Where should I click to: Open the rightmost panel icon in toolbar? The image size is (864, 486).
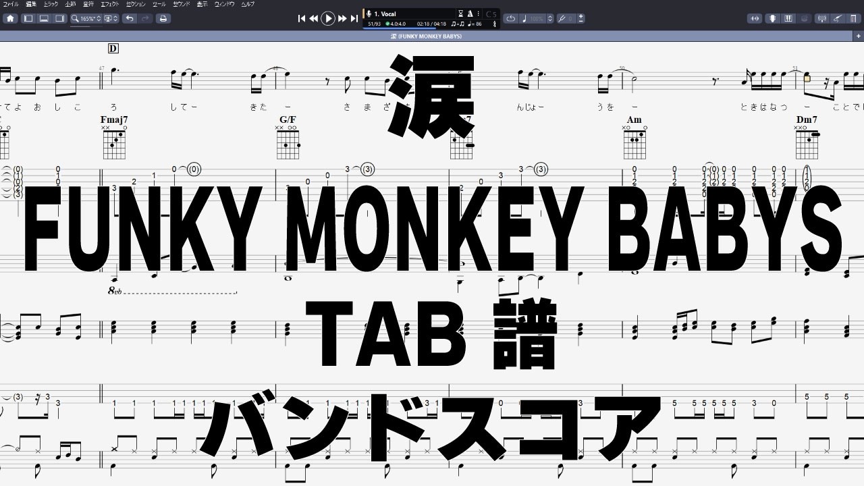pyautogui.click(x=853, y=18)
